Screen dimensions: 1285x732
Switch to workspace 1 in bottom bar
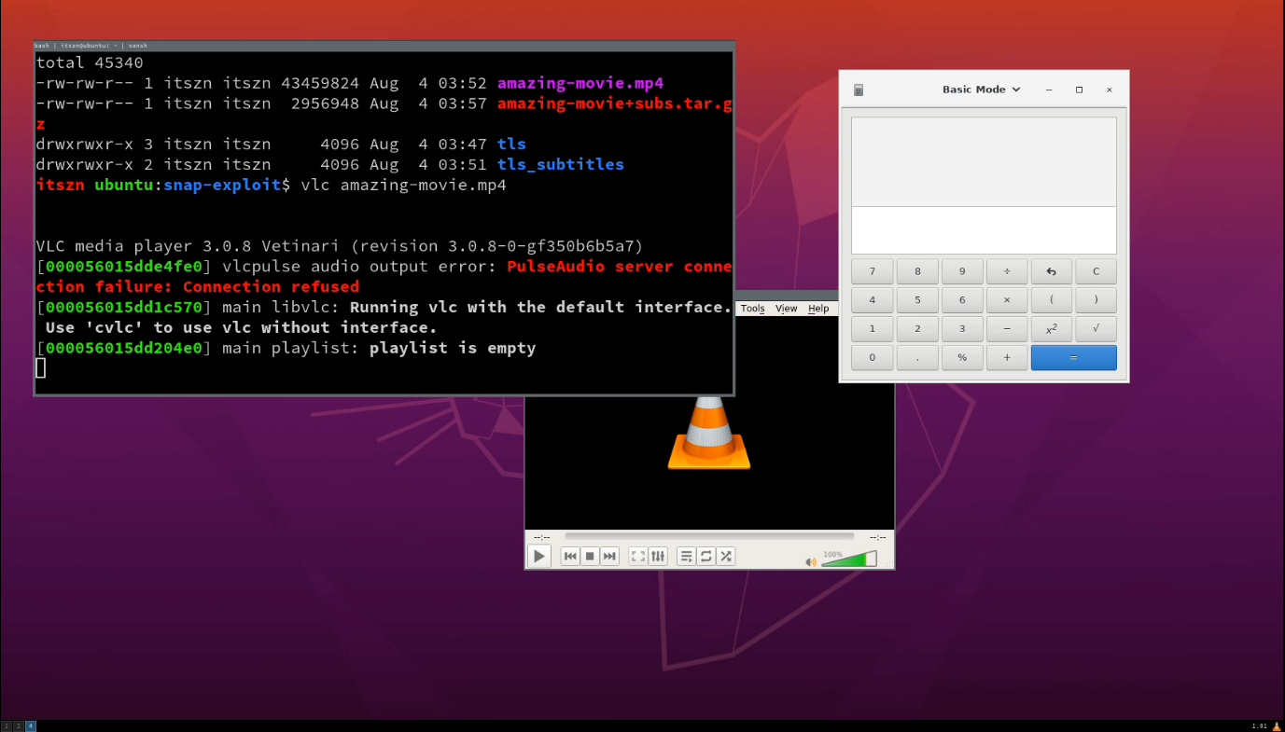tap(7, 725)
